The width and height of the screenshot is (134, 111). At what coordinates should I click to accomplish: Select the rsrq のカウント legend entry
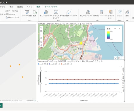(x=54, y=64)
